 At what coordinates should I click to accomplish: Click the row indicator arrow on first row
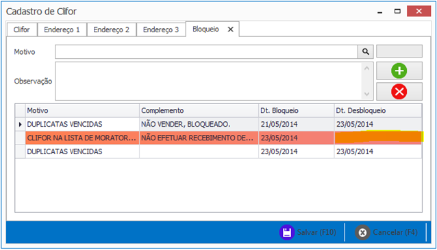20,124
